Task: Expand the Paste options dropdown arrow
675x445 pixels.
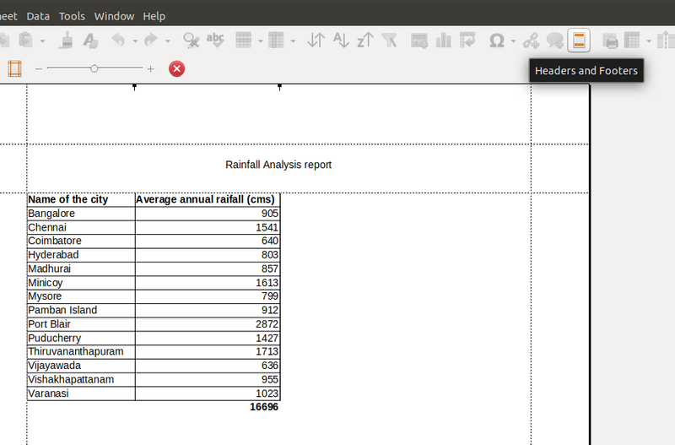Action: click(x=42, y=41)
